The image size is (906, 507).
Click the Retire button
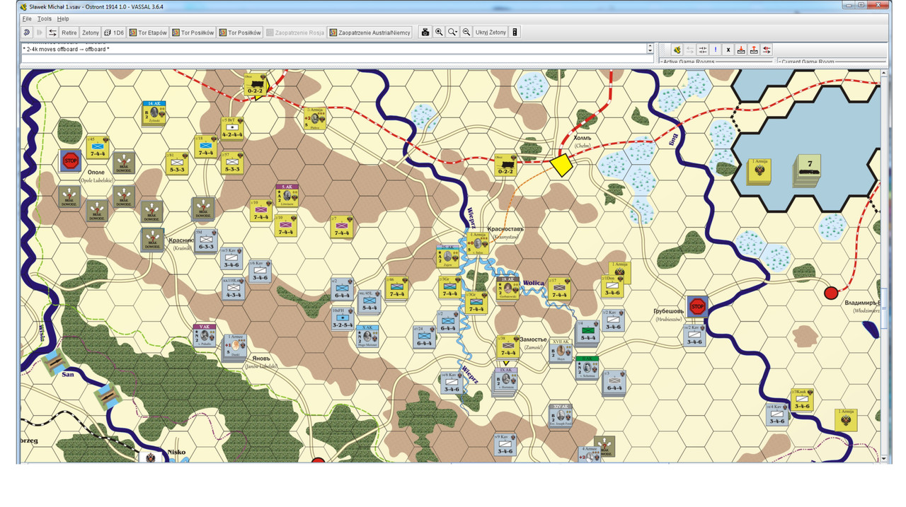coord(69,33)
